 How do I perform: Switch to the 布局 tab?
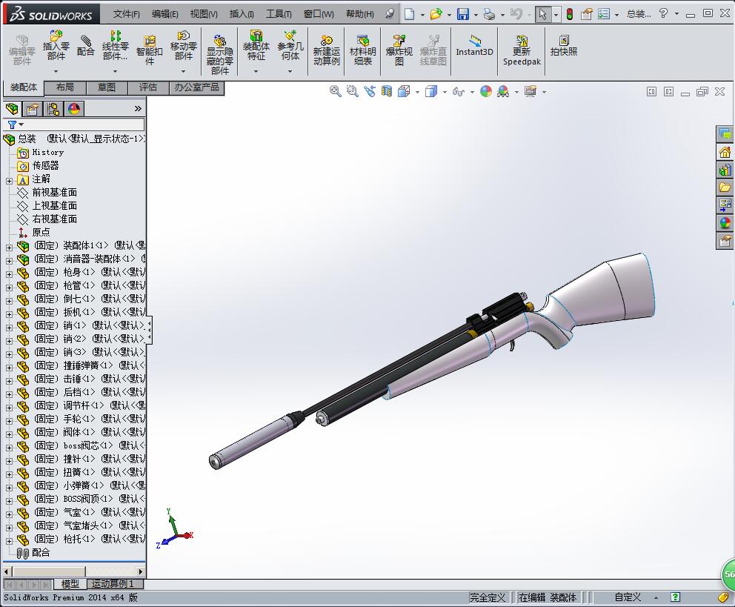64,87
